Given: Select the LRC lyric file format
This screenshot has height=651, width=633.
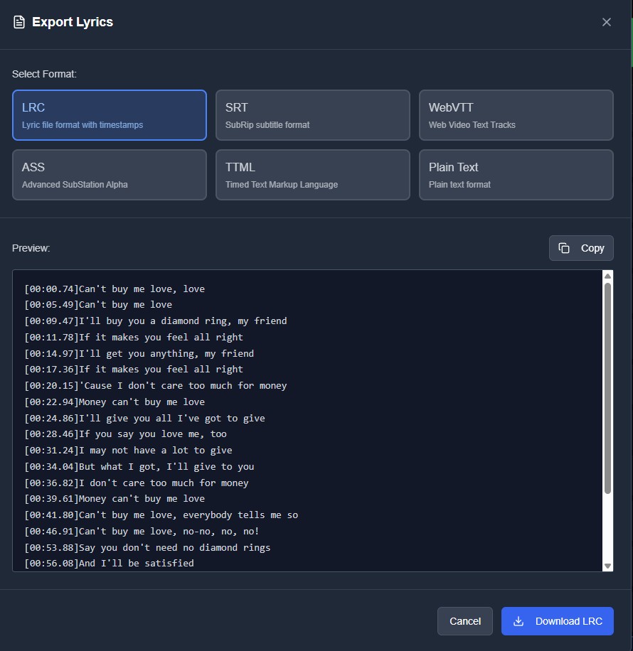Looking at the screenshot, I should pyautogui.click(x=110, y=115).
